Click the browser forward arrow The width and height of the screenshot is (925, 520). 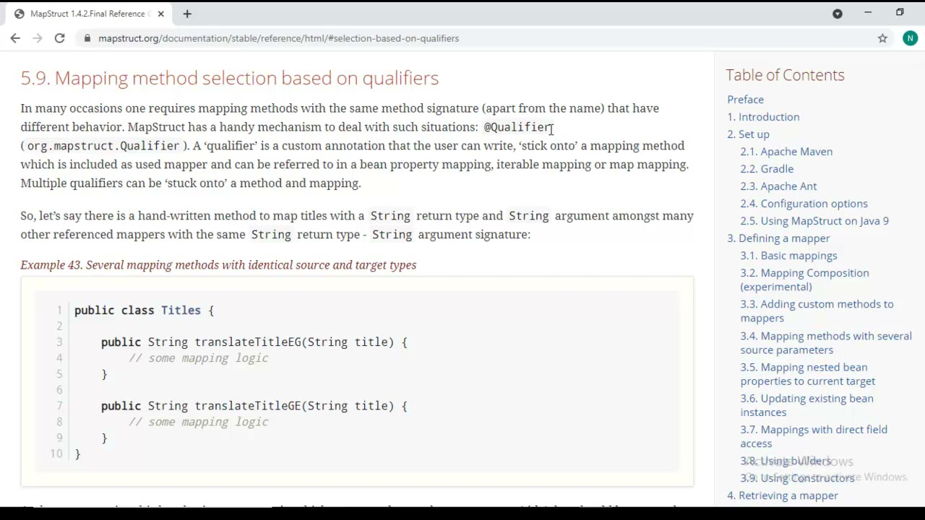pyautogui.click(x=38, y=38)
